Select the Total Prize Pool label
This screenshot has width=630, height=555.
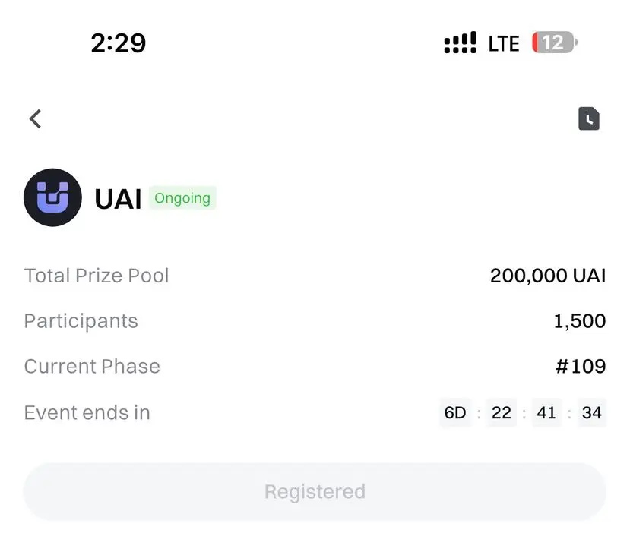click(97, 276)
